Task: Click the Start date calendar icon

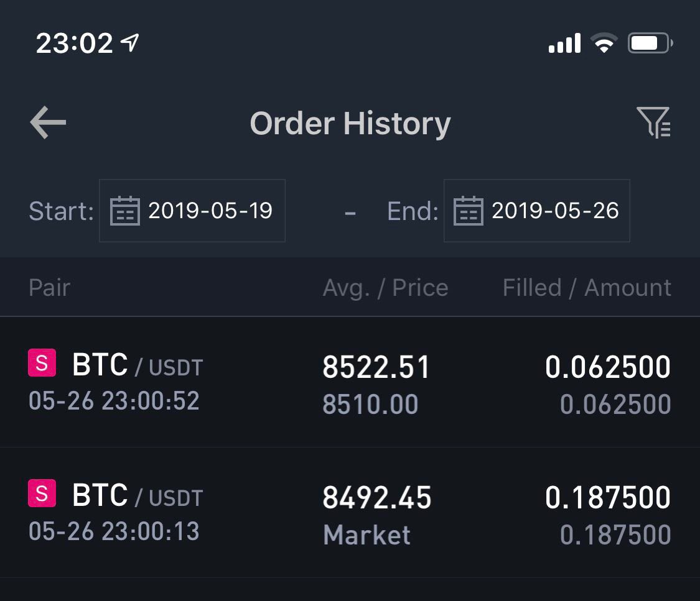Action: pos(125,211)
